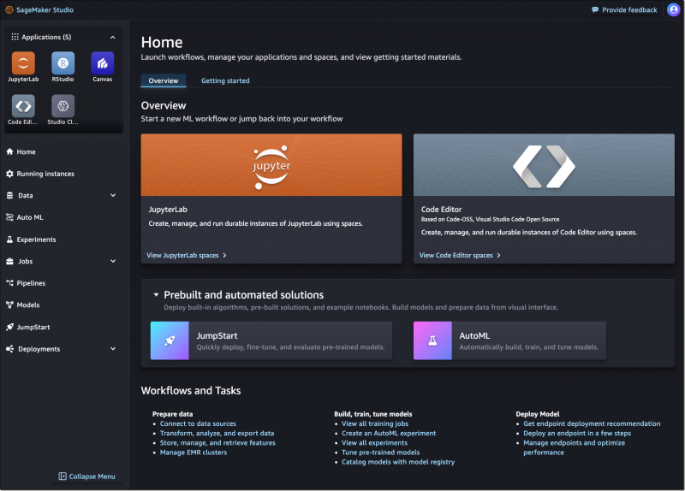Click the SageMaker Studio logo icon
The image size is (685, 491).
click(9, 9)
